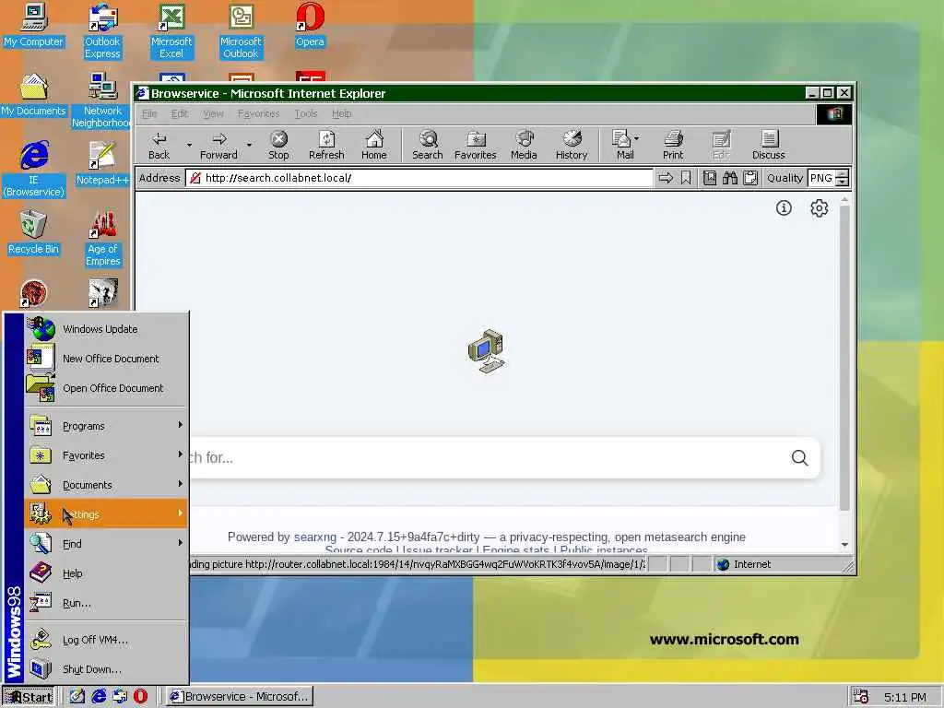Select the Notepad++ desktop icon
Screen dimensions: 944x708
click(102, 162)
